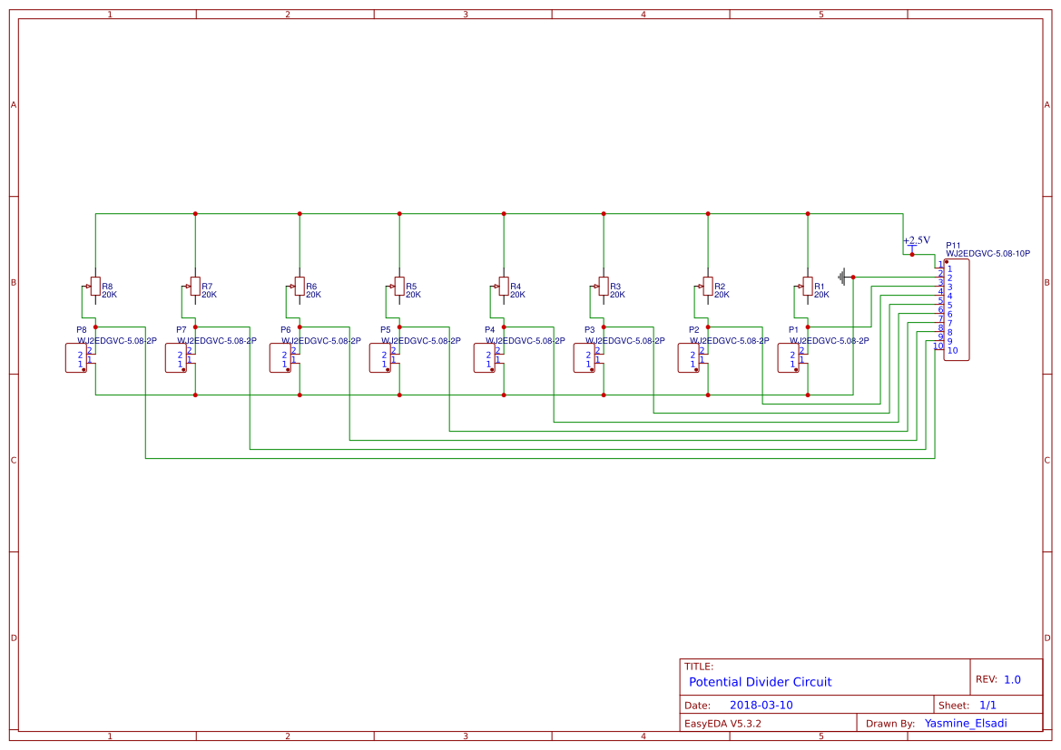Select resistor R1 symbol
Viewport: 1061px width, 750px height.
808,286
